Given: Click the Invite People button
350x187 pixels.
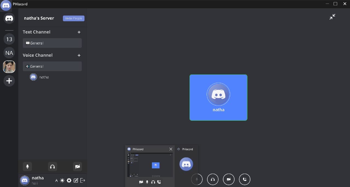Looking at the screenshot, I should (x=74, y=18).
